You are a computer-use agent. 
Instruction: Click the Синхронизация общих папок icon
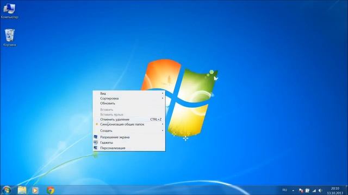[97, 124]
